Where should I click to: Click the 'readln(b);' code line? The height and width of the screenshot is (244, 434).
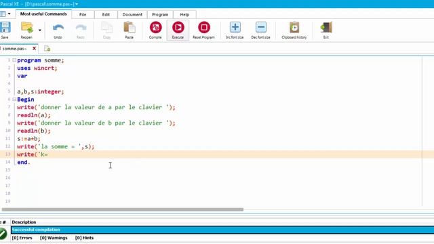coord(34,131)
